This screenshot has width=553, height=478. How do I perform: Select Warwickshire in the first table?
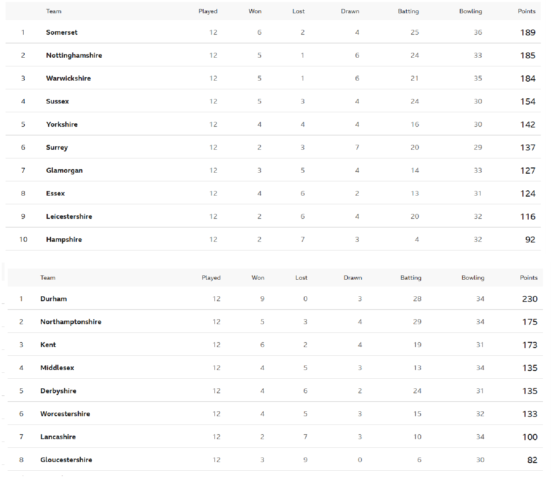pos(68,78)
